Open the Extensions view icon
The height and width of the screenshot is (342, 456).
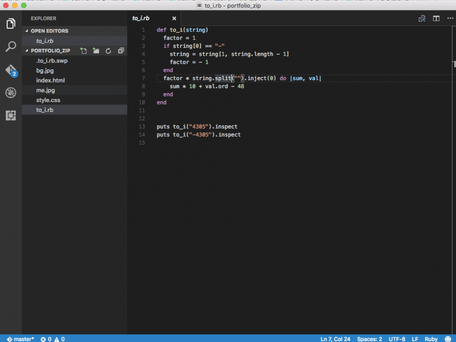pos(10,116)
